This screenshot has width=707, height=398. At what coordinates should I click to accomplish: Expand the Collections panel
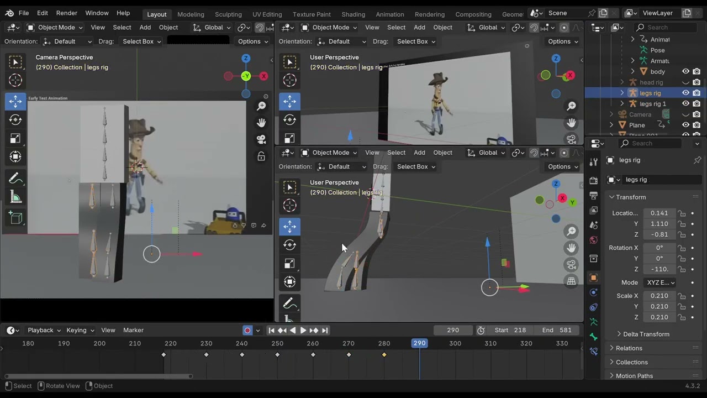631,362
